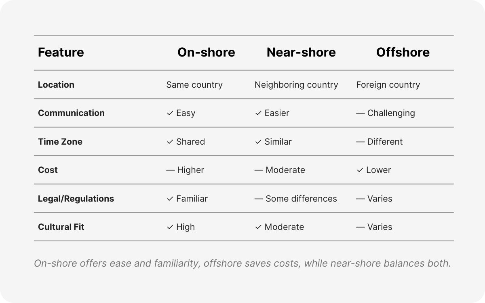Select the checkmark next to Offshore "Lower"
The width and height of the screenshot is (485, 303).
point(360,170)
